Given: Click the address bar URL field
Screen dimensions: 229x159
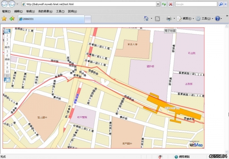Looking at the screenshot, I should (89, 4).
